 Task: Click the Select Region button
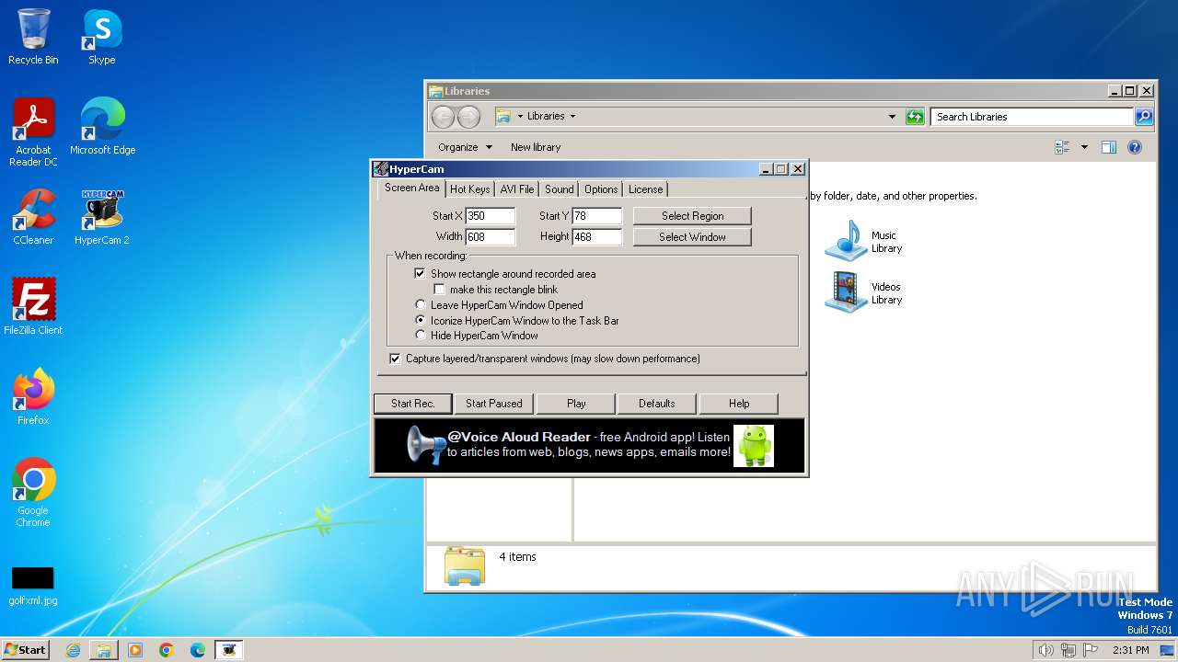point(692,216)
